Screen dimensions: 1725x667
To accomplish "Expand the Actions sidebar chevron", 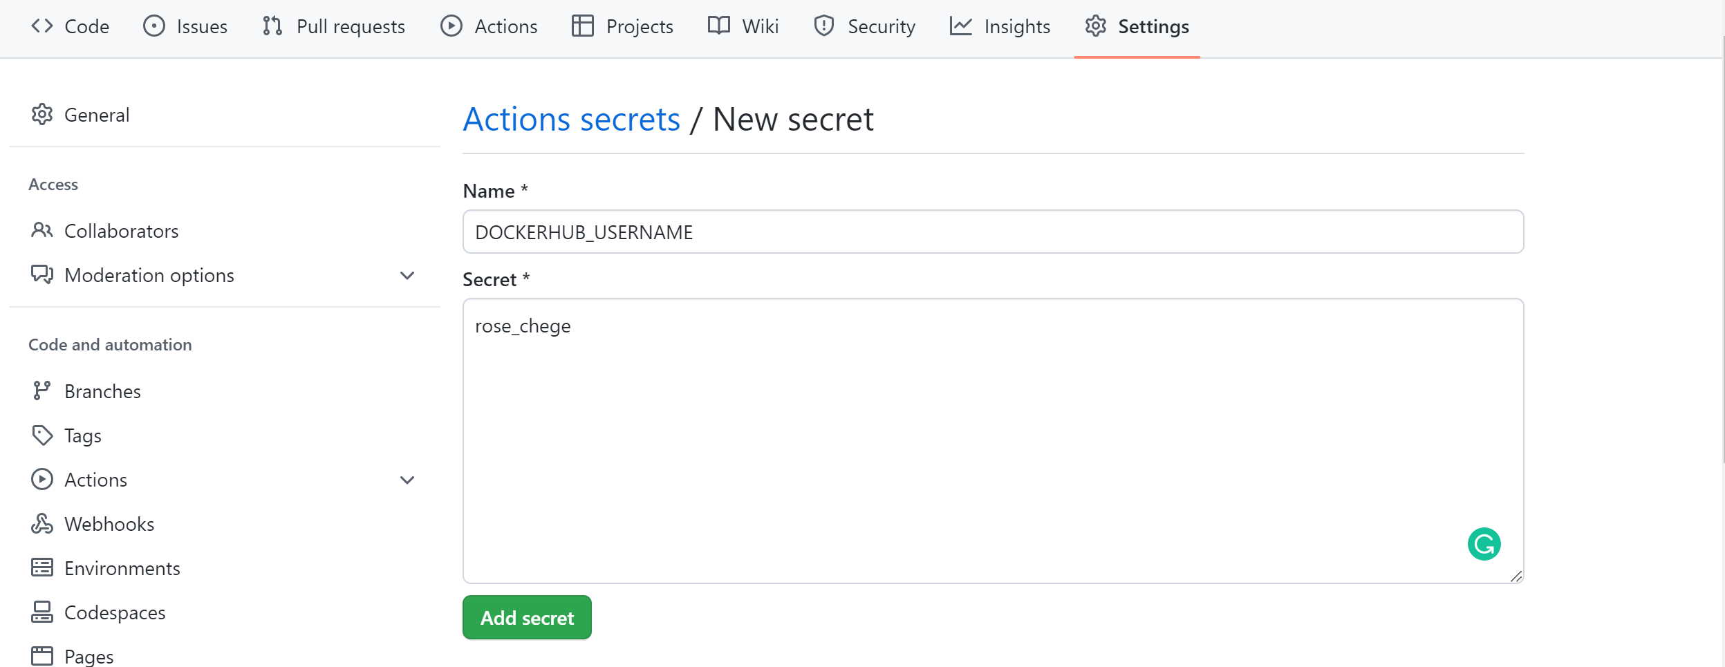I will click(407, 480).
